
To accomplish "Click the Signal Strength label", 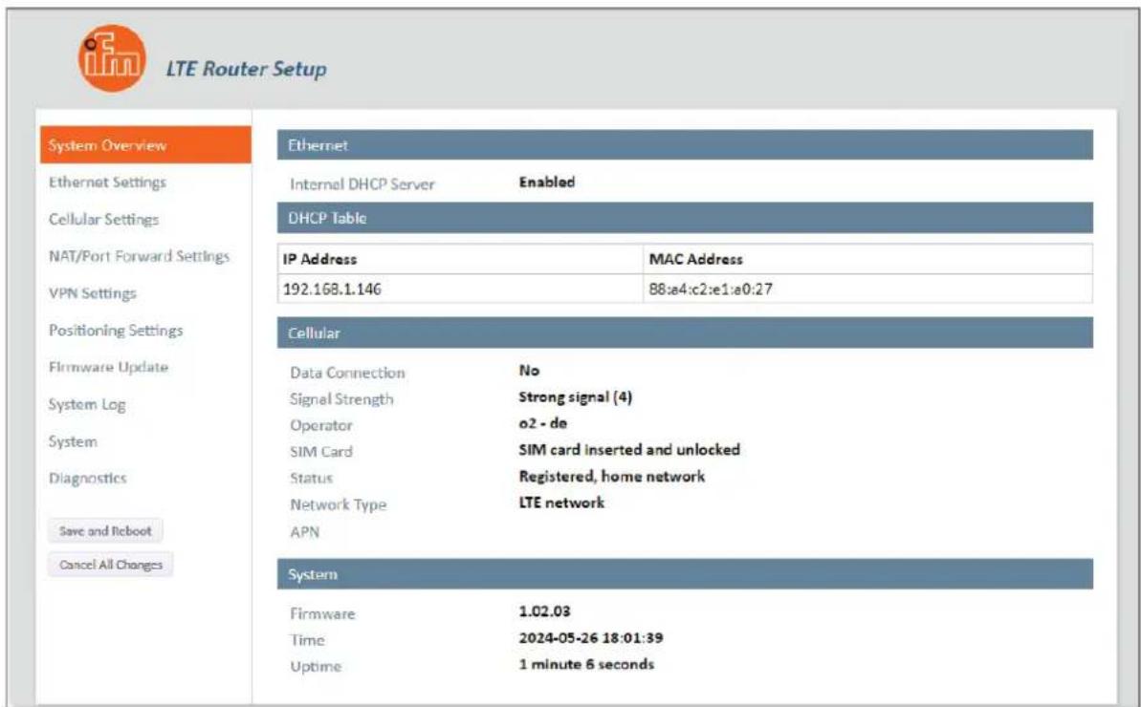I will click(x=341, y=399).
